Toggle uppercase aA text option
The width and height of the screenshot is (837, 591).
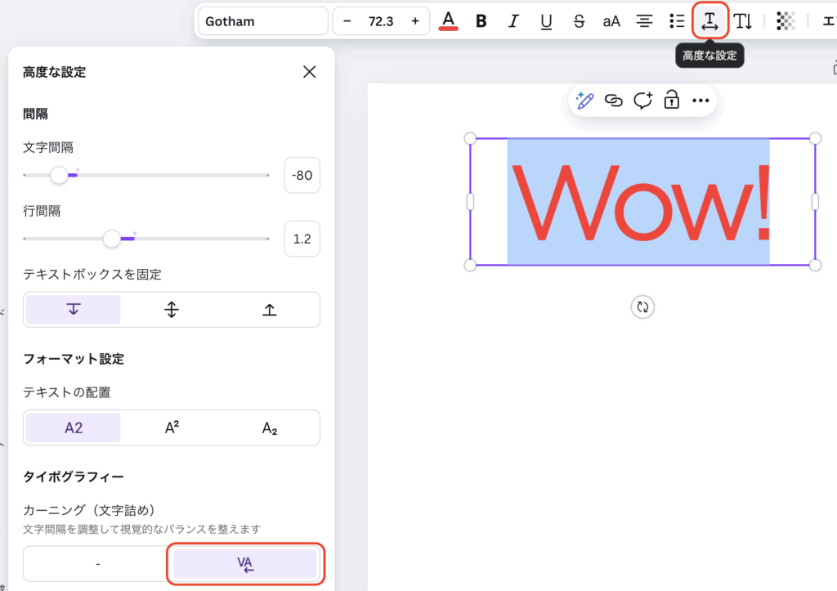pyautogui.click(x=611, y=21)
